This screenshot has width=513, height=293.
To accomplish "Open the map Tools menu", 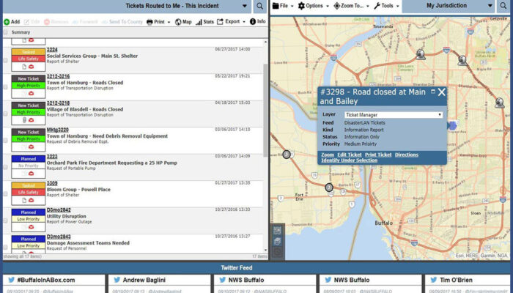I will coord(388,6).
